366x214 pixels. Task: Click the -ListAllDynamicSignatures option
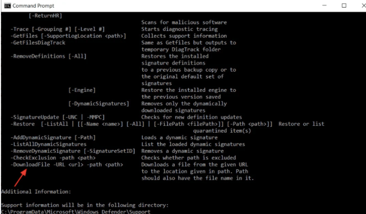point(48,144)
